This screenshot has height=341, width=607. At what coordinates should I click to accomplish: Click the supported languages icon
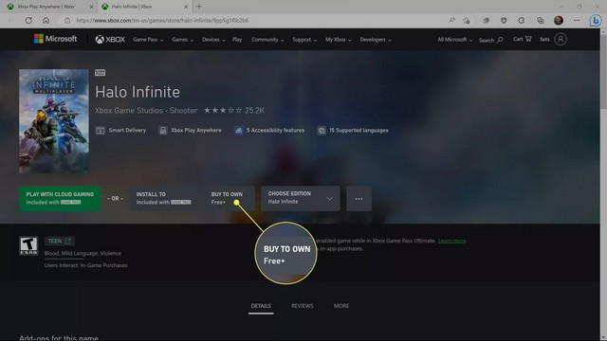click(322, 131)
